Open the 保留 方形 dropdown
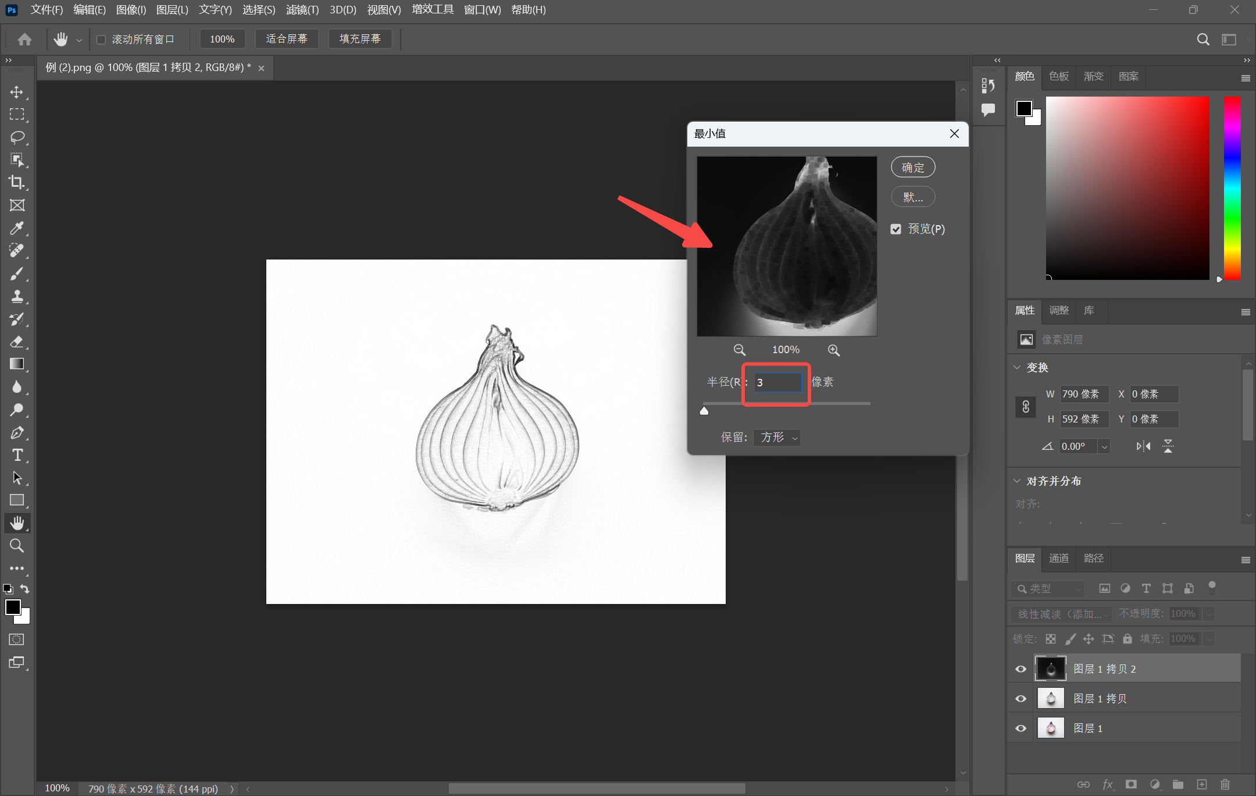Image resolution: width=1256 pixels, height=796 pixels. 777,437
